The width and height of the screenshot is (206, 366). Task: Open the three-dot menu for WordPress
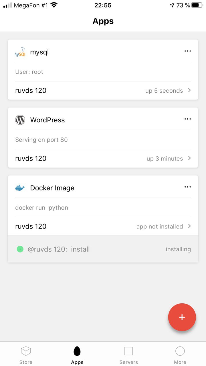coord(187,119)
